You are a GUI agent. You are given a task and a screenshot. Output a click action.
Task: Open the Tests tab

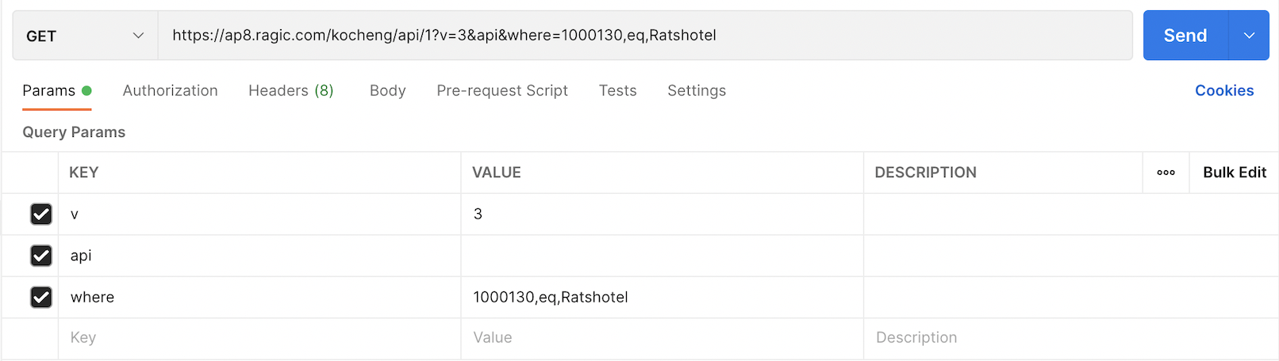click(x=617, y=91)
